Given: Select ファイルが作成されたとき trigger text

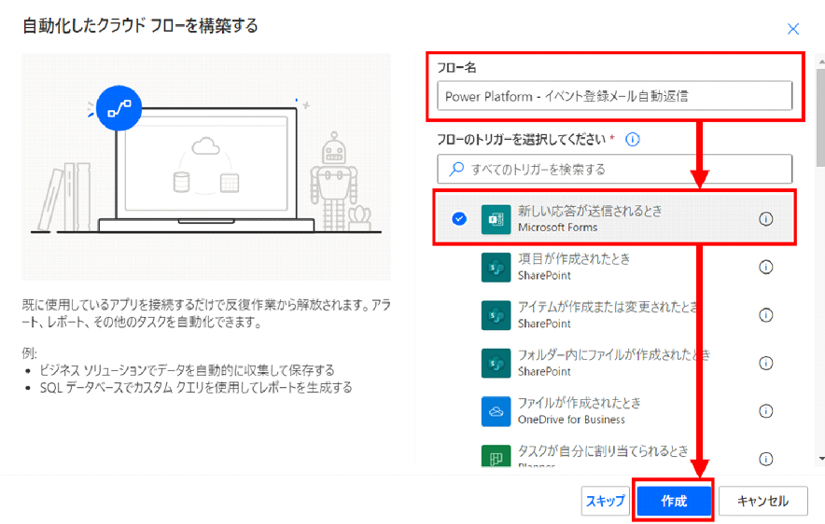Looking at the screenshot, I should tap(580, 403).
